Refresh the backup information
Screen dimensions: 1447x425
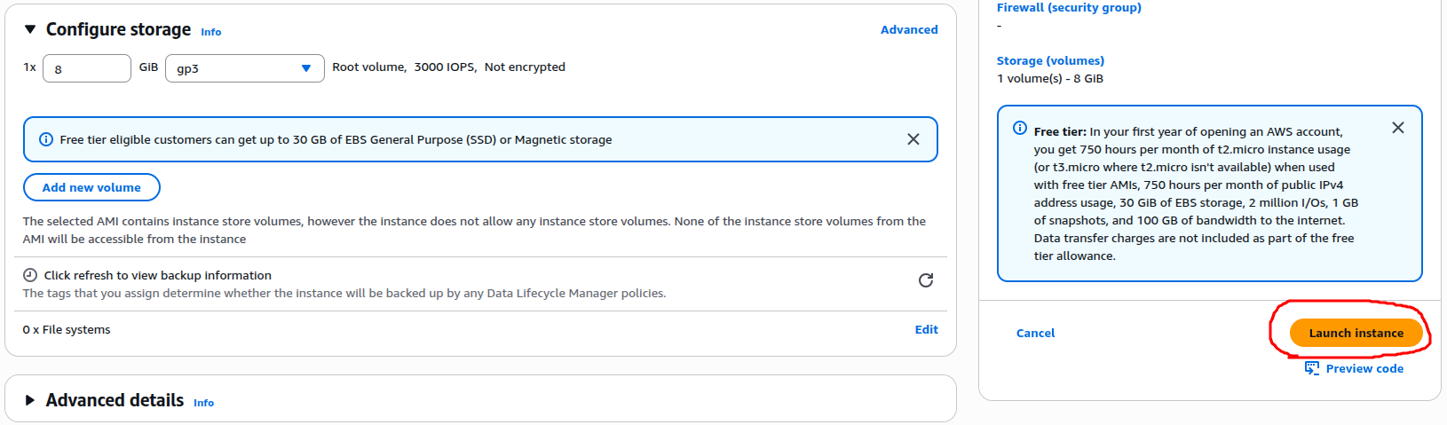925,280
